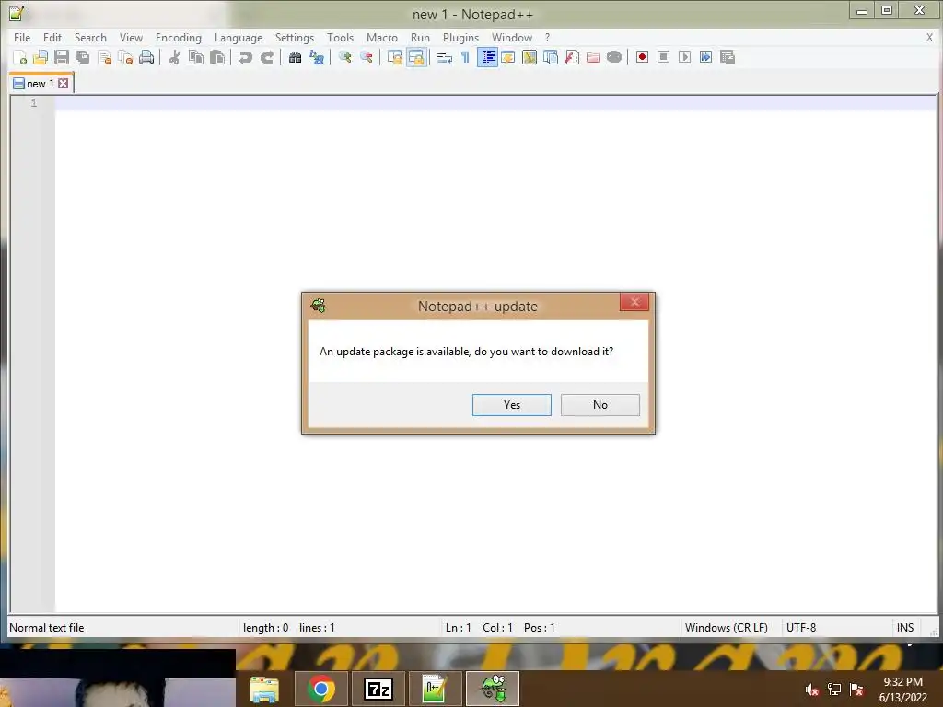Screen dimensions: 943x707
Task: Click the Redo arrow icon
Action: click(x=266, y=57)
